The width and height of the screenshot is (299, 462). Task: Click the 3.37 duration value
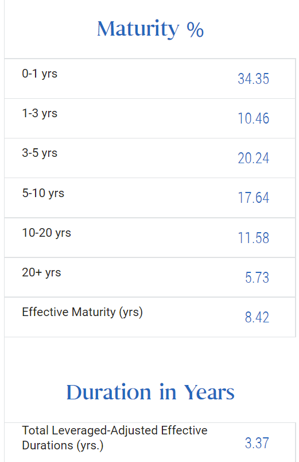257,443
